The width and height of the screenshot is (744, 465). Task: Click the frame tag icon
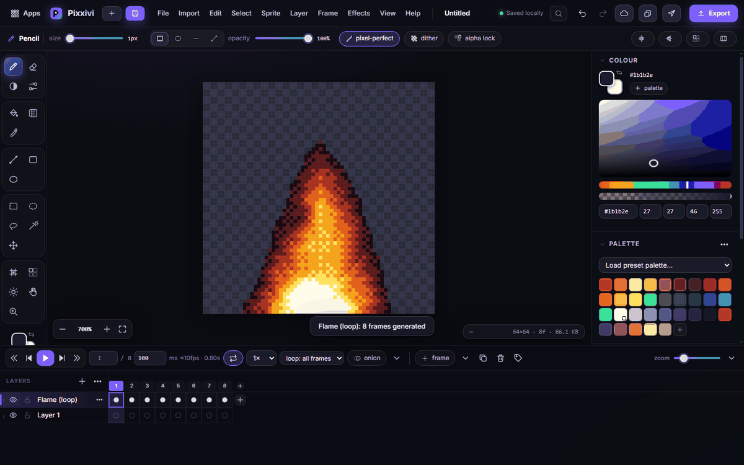pos(518,358)
